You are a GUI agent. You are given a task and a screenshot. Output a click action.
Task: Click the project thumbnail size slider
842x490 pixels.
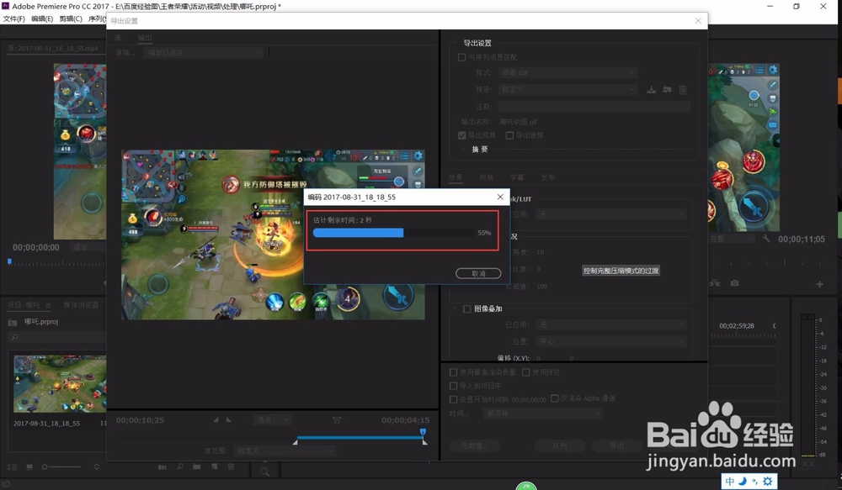[x=61, y=467]
